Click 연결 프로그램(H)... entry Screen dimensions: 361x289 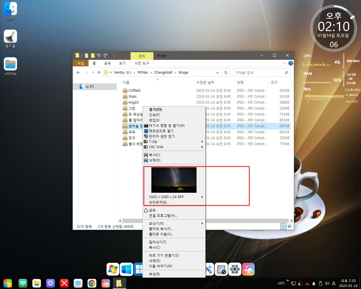coord(174,216)
